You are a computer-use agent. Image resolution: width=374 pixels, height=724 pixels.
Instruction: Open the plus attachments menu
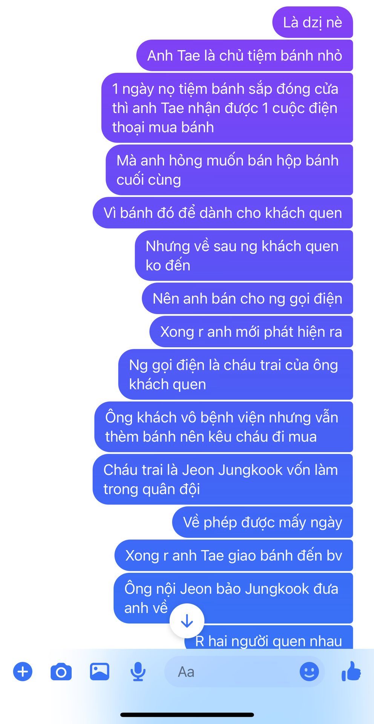[23, 672]
